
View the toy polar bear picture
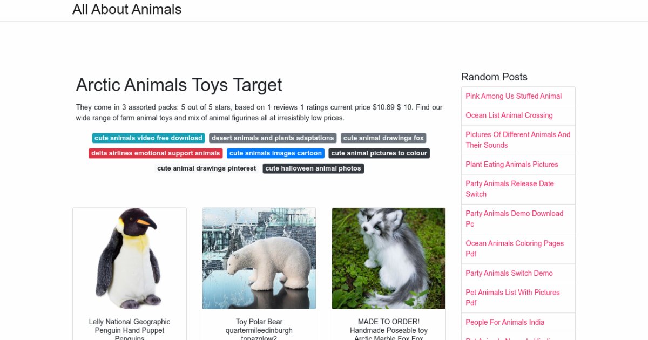tap(259, 259)
